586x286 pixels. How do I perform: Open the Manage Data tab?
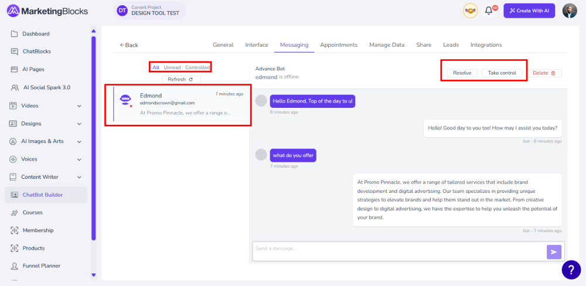pyautogui.click(x=387, y=45)
